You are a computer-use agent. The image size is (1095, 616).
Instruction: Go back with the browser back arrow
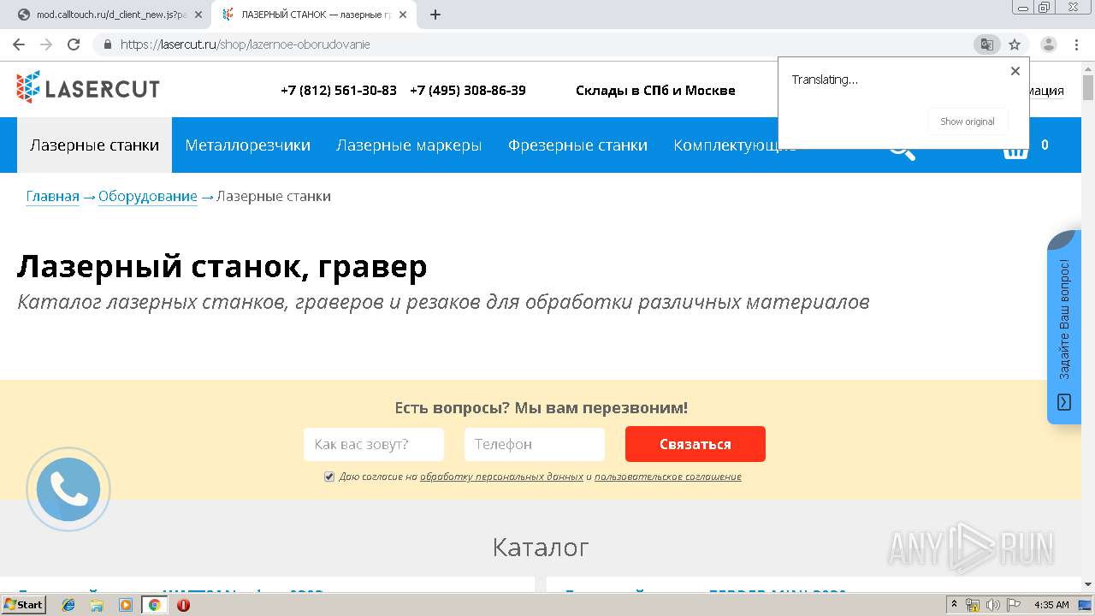coord(19,44)
